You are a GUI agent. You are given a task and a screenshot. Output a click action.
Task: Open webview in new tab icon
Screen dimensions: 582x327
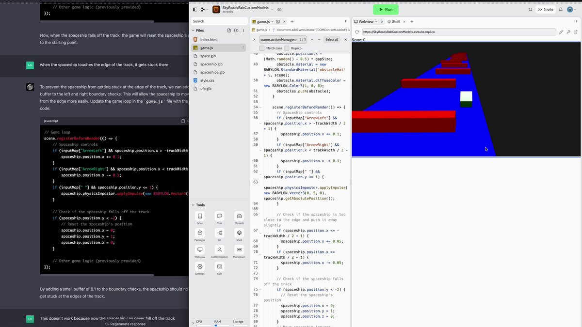(x=576, y=32)
